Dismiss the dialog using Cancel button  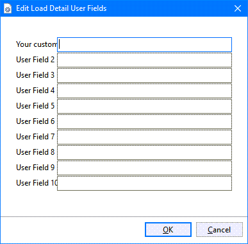pyautogui.click(x=219, y=230)
